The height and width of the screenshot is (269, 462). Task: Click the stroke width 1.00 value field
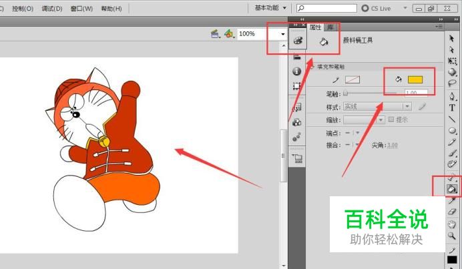(416, 93)
